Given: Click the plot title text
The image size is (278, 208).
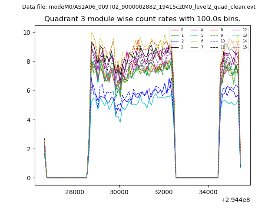Looking at the screenshot, I should [x=142, y=19].
